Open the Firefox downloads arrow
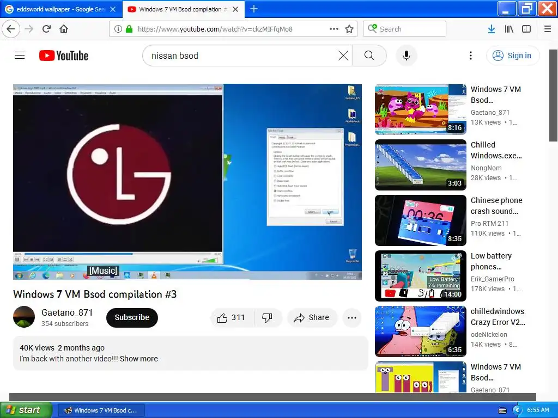 [x=492, y=29]
